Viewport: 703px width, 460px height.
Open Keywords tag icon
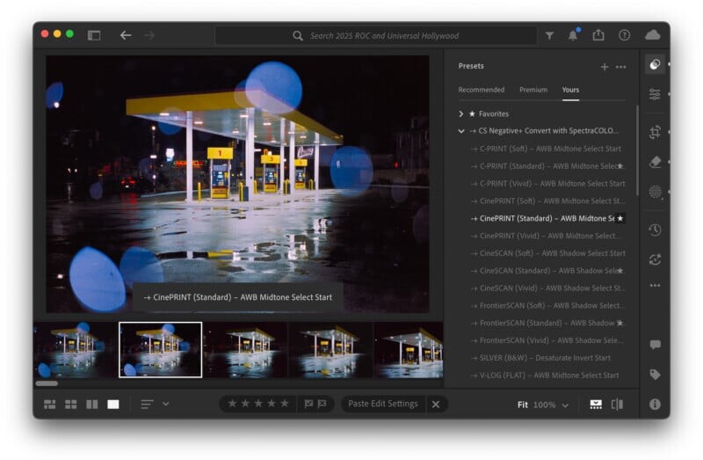[x=655, y=374]
